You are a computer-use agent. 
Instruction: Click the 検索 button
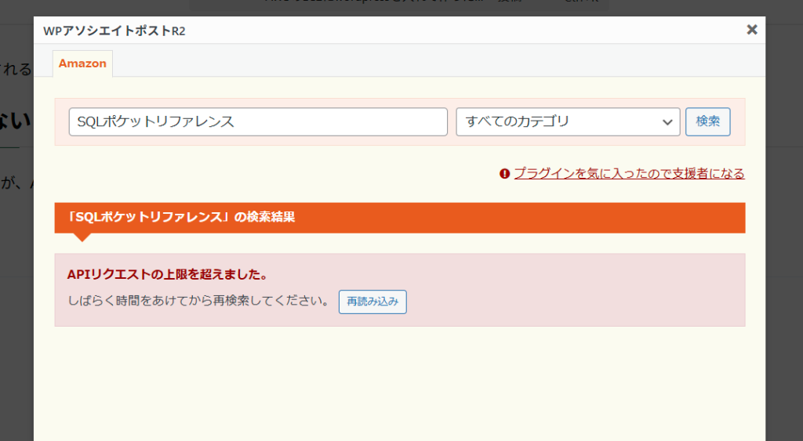(708, 121)
